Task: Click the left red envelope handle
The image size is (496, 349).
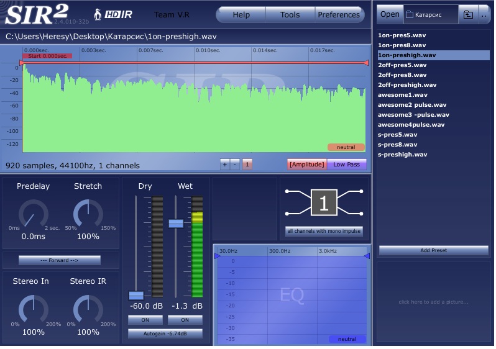Action: tap(21, 63)
